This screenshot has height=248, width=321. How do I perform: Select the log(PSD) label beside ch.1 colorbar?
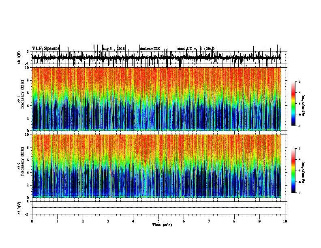303,106
